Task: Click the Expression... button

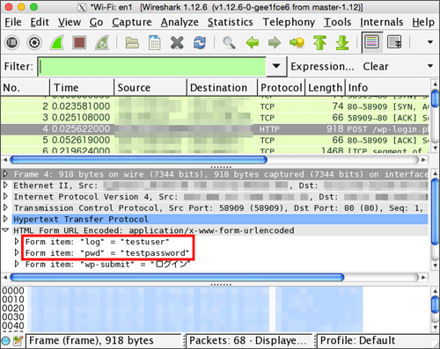Action: click(322, 67)
